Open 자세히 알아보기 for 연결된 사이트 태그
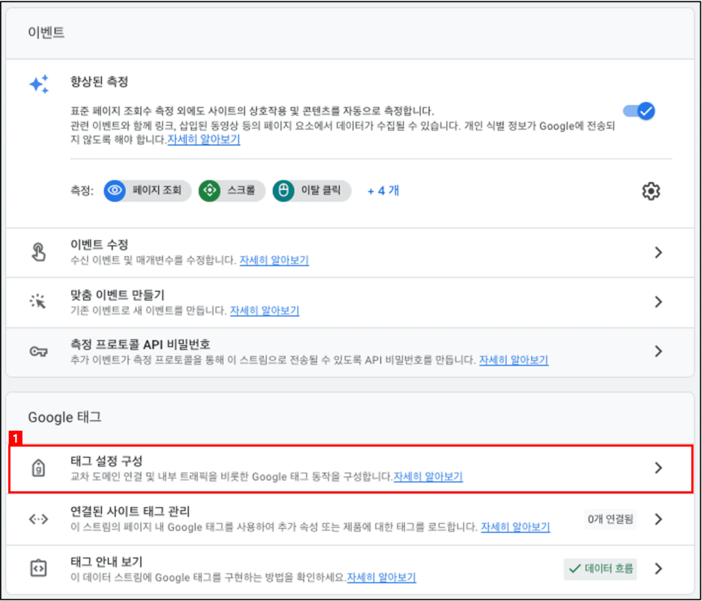This screenshot has height=601, width=702. 516,527
